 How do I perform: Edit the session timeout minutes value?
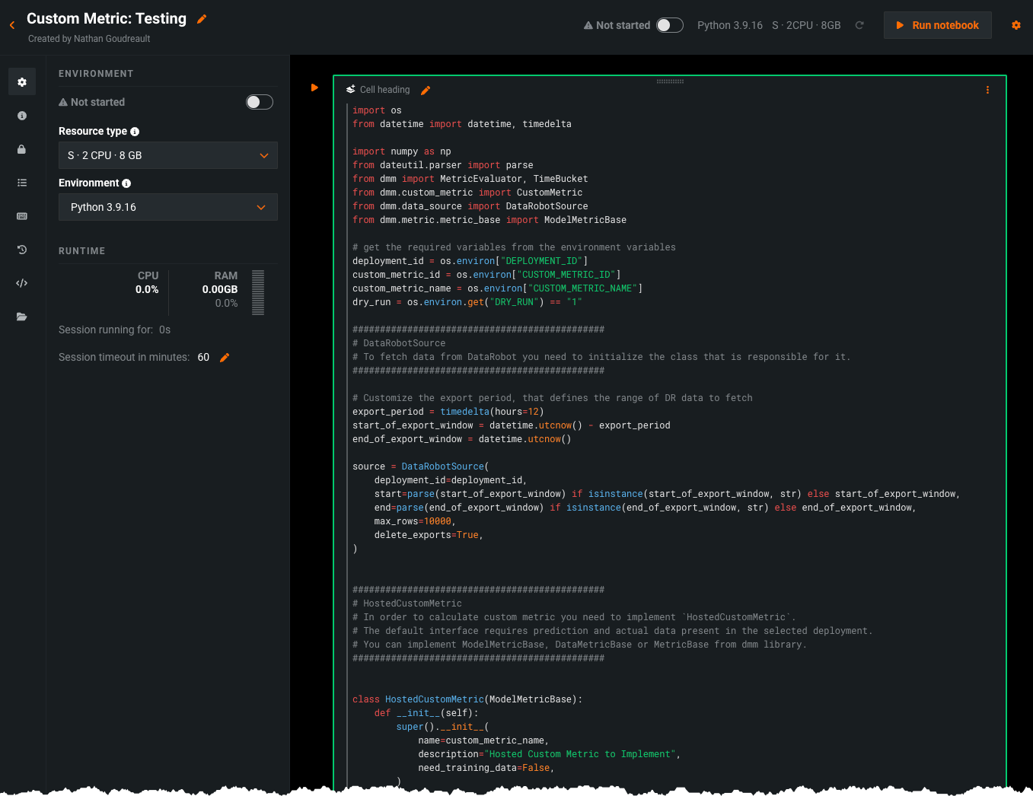225,358
